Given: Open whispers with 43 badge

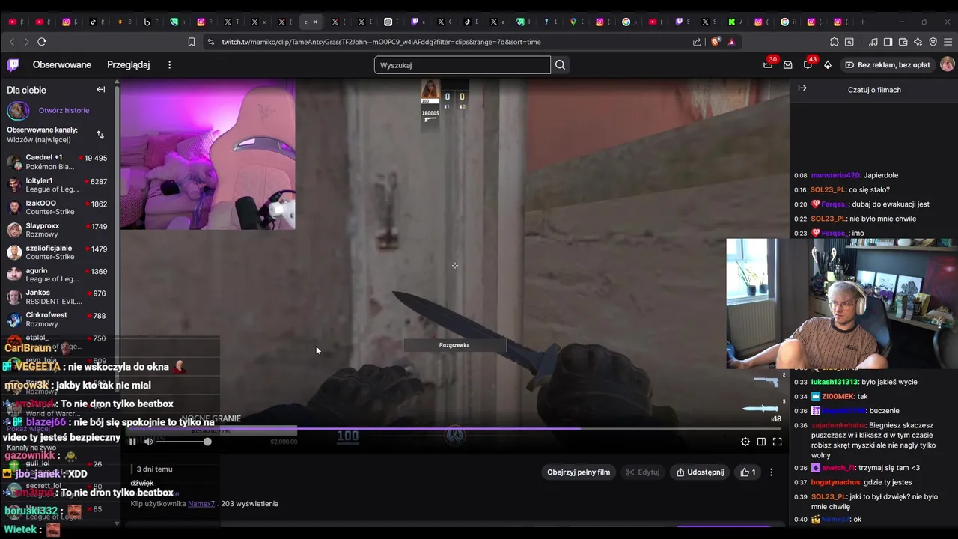Looking at the screenshot, I should 808,65.
